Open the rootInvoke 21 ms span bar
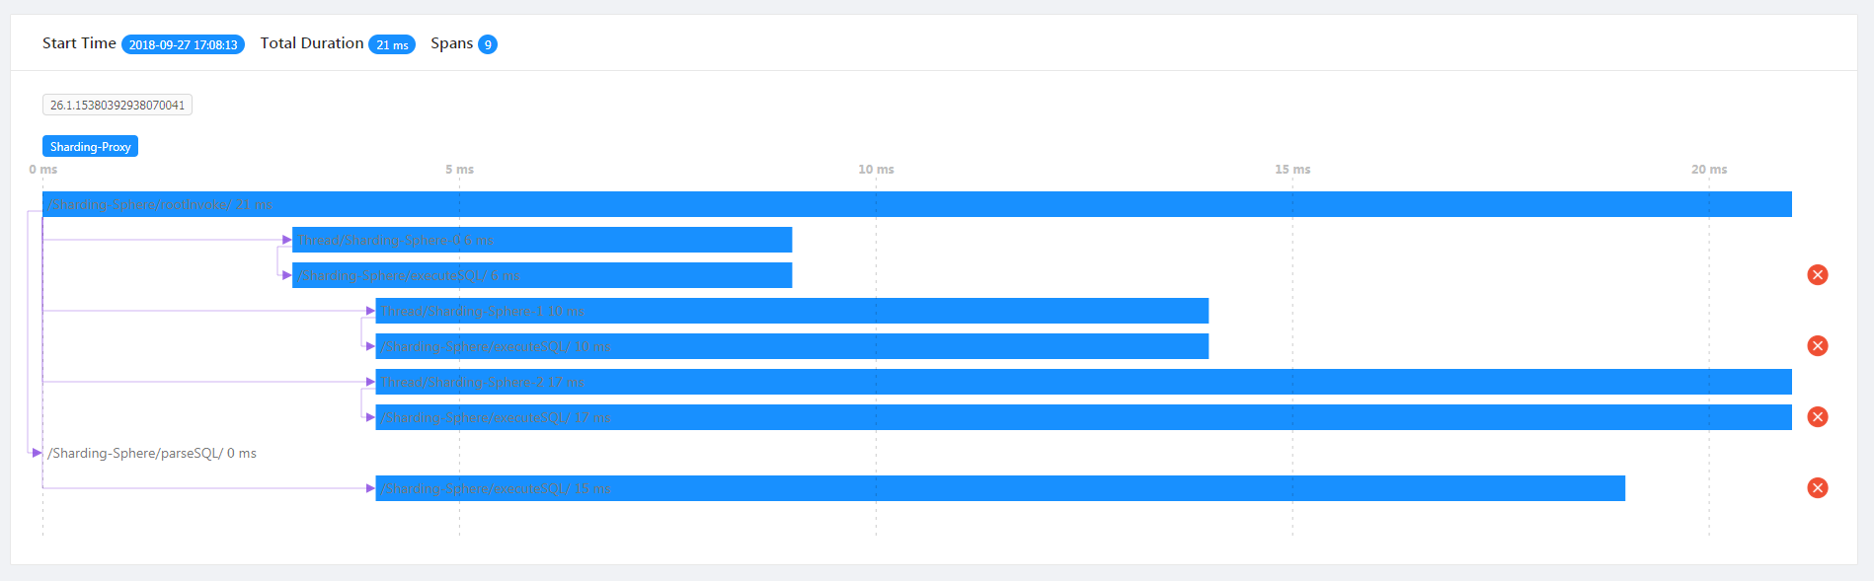 (x=916, y=204)
